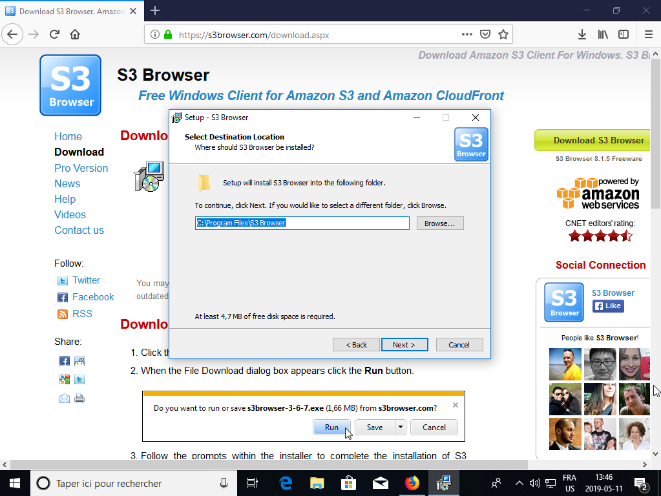Toggle the Firefox sidebar icon
Viewport: 661px width, 496px height.
coord(624,35)
